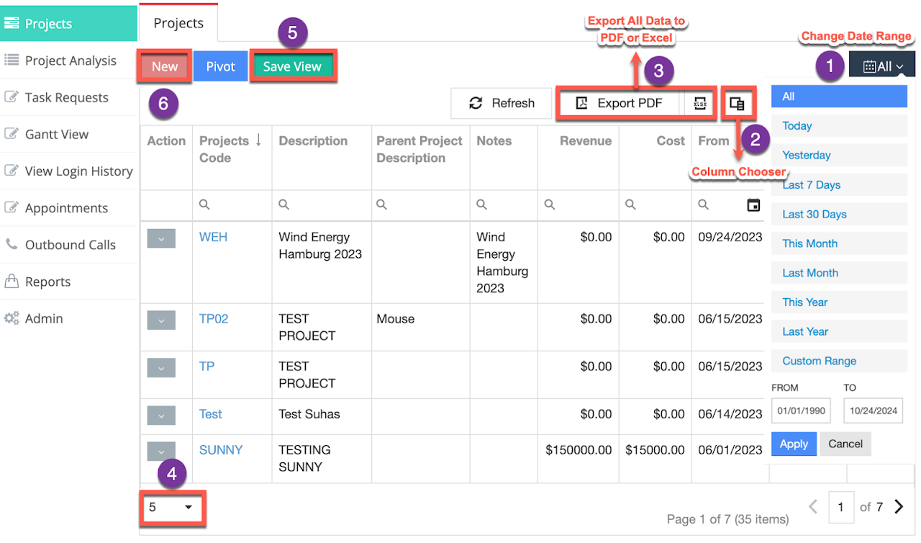The width and height of the screenshot is (921, 543).
Task: Select Last 30 Days range option
Action: [815, 214]
